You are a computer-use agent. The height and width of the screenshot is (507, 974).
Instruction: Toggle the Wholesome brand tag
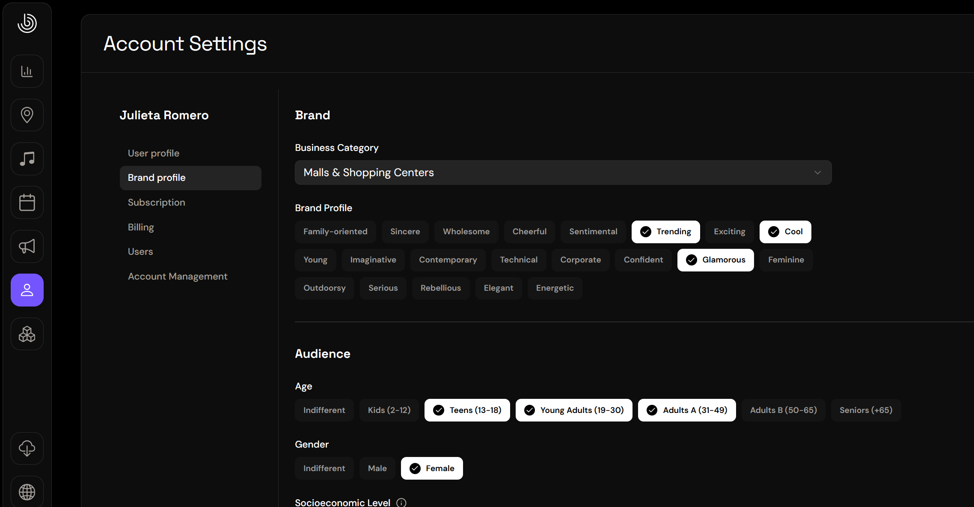point(466,232)
